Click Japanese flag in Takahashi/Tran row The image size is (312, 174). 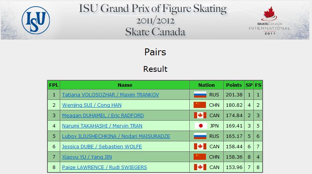pyautogui.click(x=201, y=126)
